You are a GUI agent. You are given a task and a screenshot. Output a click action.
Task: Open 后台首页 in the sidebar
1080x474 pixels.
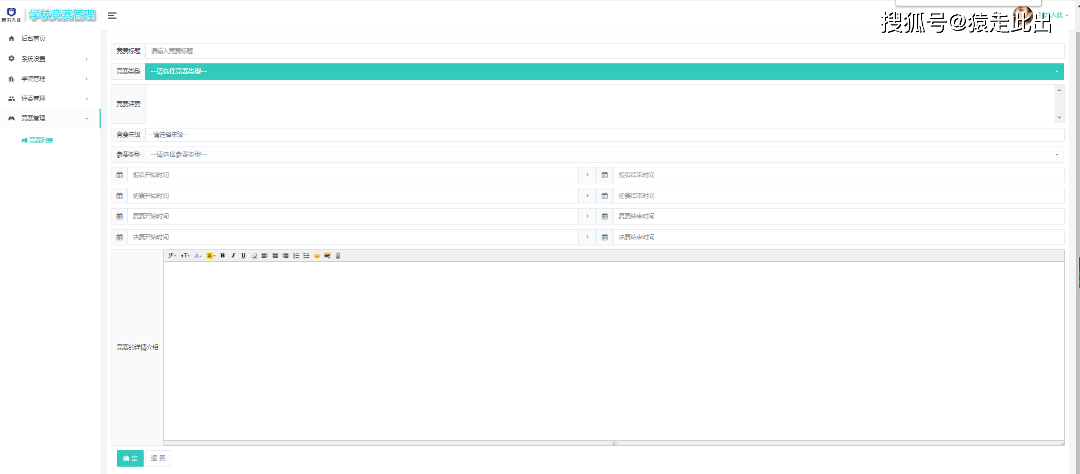tap(33, 38)
